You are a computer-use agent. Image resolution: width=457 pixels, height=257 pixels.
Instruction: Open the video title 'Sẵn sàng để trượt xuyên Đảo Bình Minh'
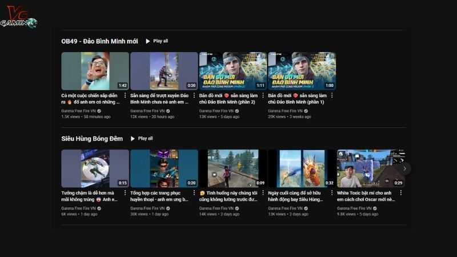[159, 99]
